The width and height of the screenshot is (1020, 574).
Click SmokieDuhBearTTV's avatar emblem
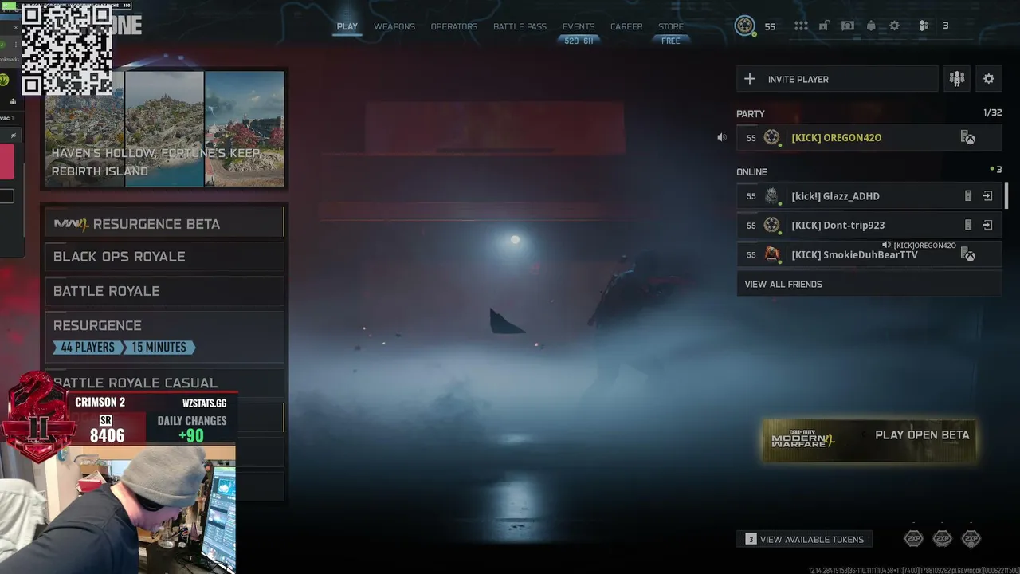tap(771, 254)
